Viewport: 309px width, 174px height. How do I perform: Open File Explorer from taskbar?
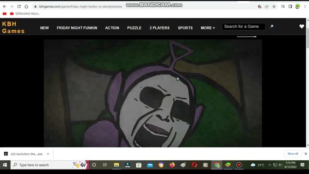click(x=116, y=165)
